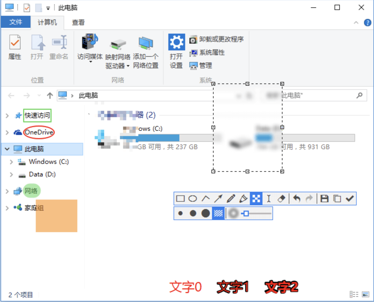Go back with the back arrow
374x302 pixels.
click(11, 96)
